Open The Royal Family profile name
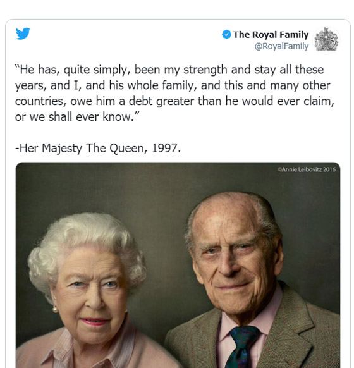 click(271, 35)
